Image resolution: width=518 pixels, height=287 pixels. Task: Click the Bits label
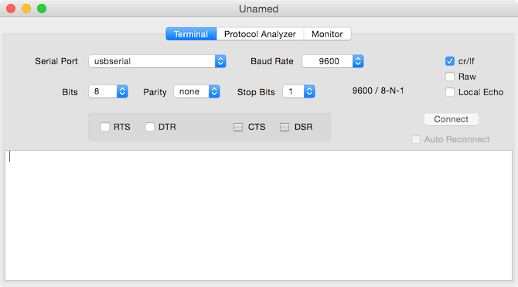[70, 92]
